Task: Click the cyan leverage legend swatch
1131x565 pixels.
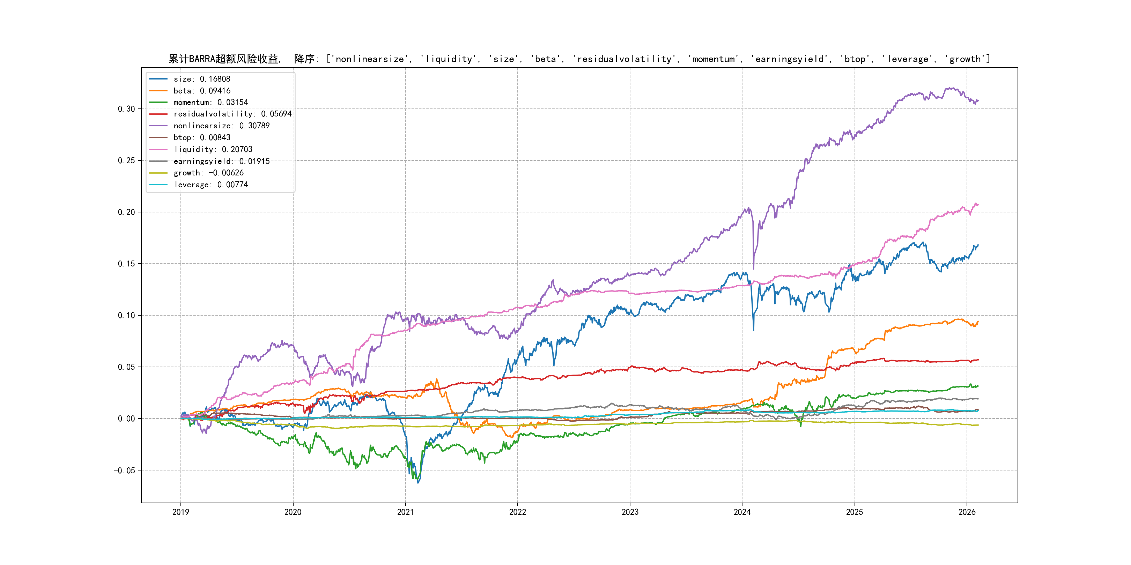Action: click(158, 185)
